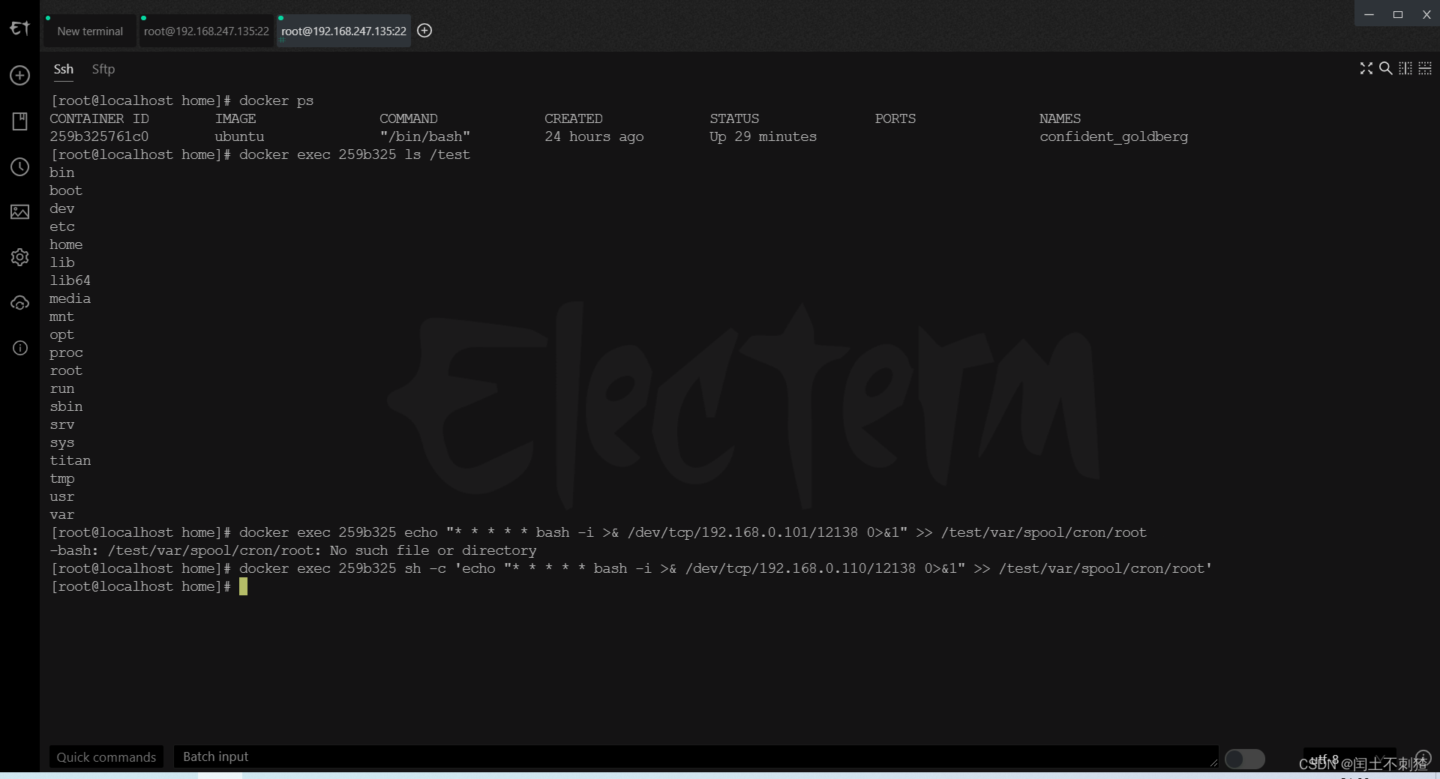The width and height of the screenshot is (1440, 779).
Task: Select the active root@192.168.247.135:22 tab
Action: (x=343, y=31)
